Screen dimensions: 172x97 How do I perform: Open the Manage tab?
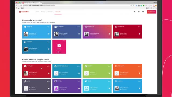pyautogui.click(x=43, y=12)
